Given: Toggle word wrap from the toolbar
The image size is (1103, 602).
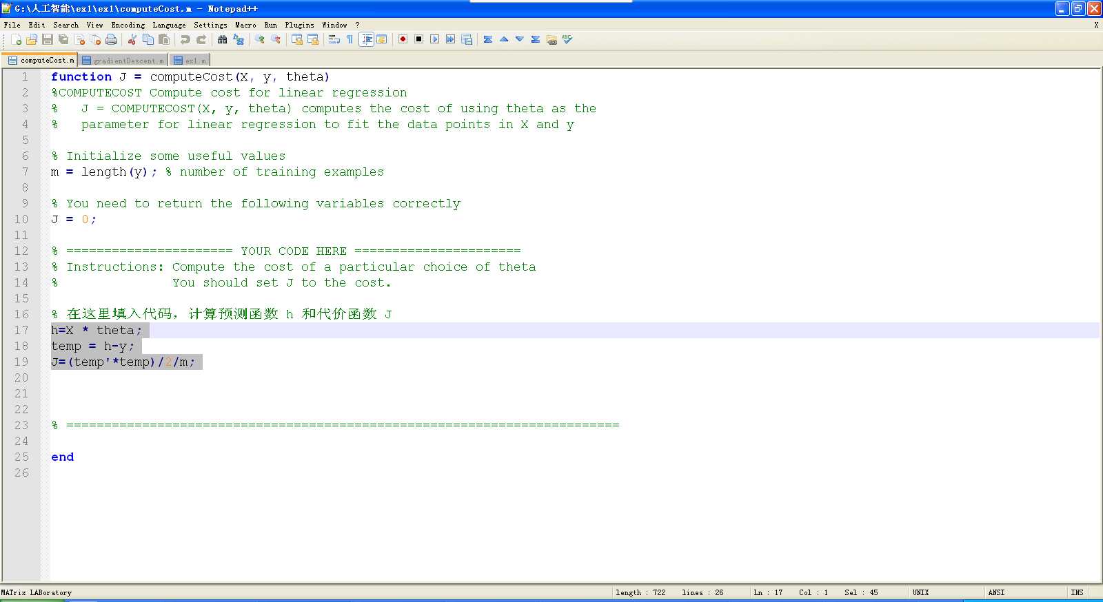Looking at the screenshot, I should coord(334,40).
